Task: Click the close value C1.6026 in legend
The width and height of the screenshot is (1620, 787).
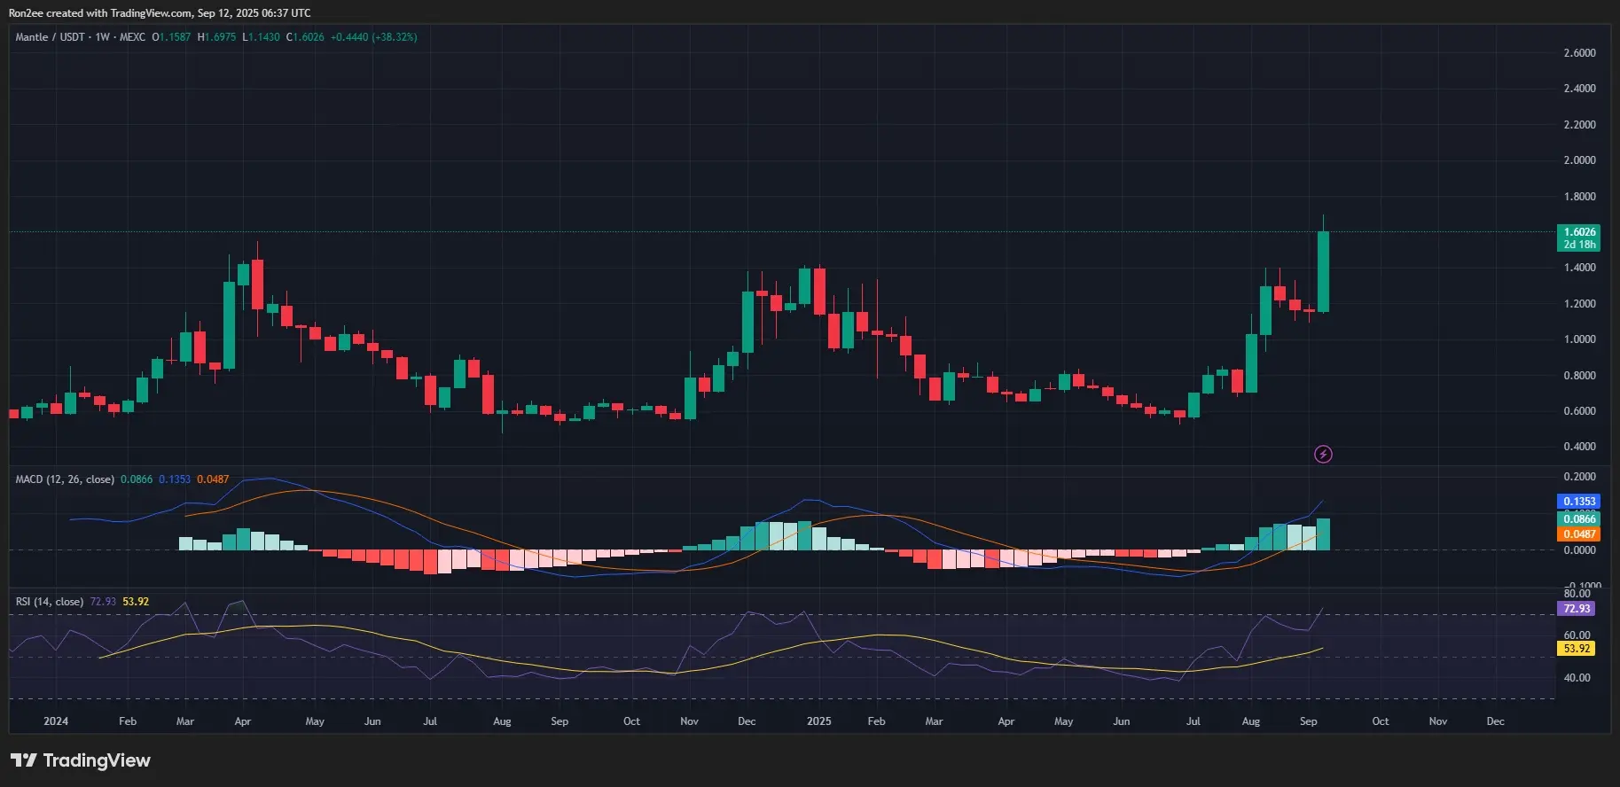Action: coord(305,37)
